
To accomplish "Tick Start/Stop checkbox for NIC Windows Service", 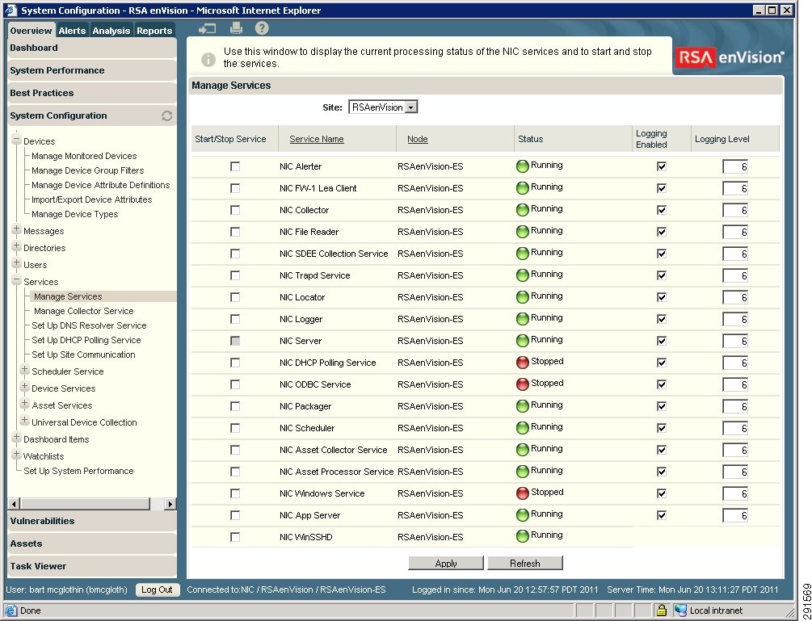I will click(235, 493).
